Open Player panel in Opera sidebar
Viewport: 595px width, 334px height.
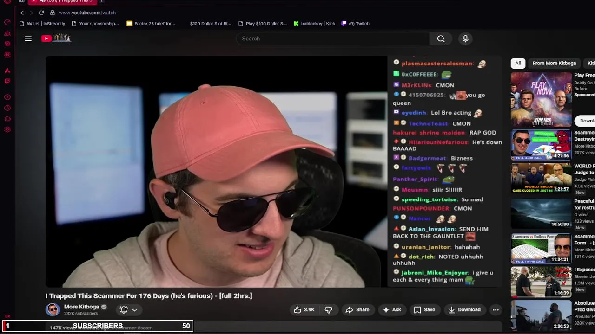tap(7, 97)
